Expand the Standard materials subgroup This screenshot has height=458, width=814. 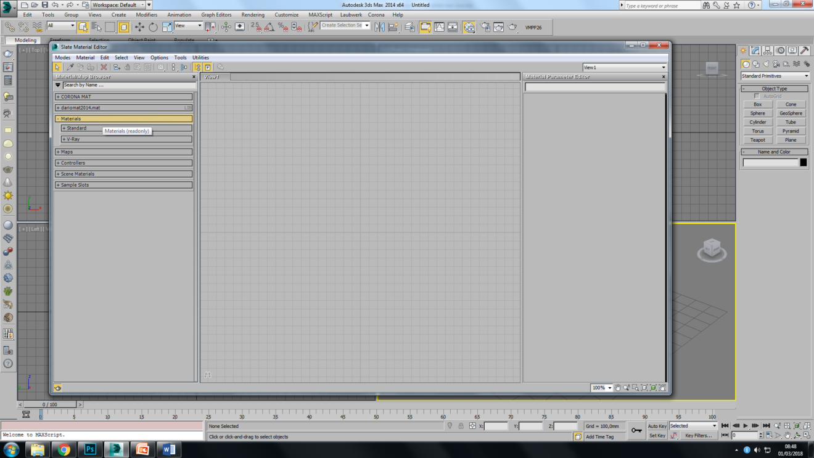coord(127,128)
